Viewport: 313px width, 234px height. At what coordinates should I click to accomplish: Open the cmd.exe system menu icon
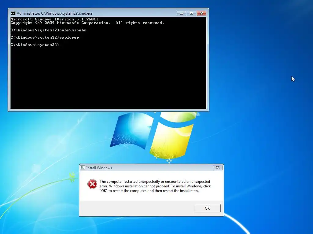point(13,13)
